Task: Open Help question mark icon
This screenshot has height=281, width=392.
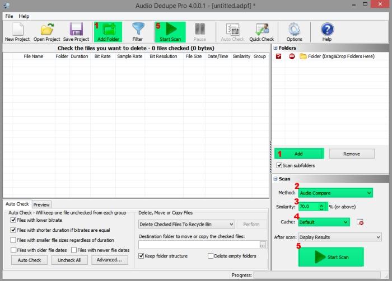Action: (327, 32)
